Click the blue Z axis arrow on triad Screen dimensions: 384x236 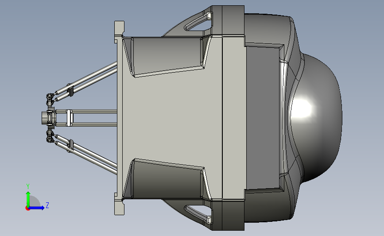pyautogui.click(x=37, y=208)
